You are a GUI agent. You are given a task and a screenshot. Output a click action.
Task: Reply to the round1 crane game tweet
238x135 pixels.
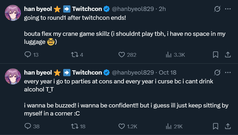tap(28, 55)
